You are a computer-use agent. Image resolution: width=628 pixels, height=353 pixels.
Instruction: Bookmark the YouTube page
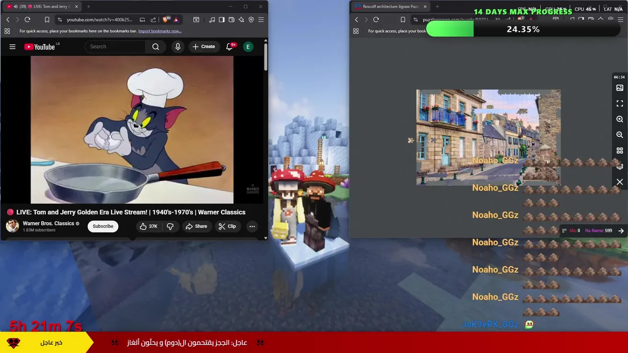tap(47, 20)
